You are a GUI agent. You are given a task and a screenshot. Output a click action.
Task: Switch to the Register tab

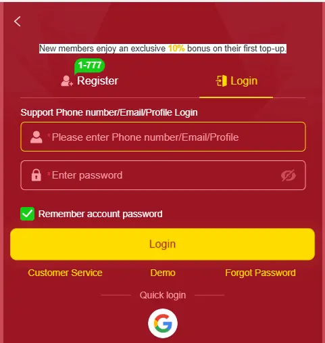coord(90,81)
